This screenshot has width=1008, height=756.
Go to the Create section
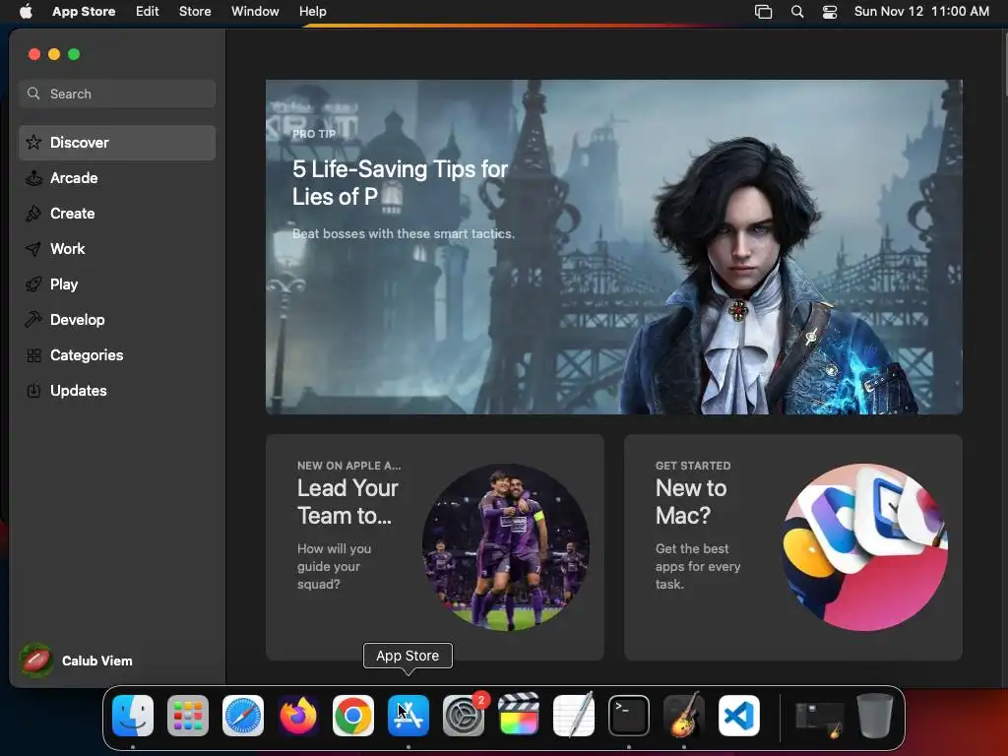[x=117, y=214]
